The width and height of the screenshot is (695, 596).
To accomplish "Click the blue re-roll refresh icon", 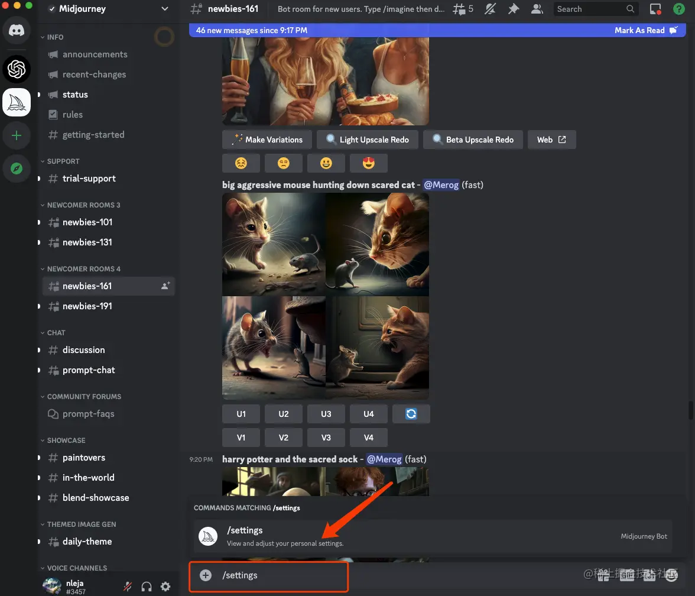I will coord(411,414).
